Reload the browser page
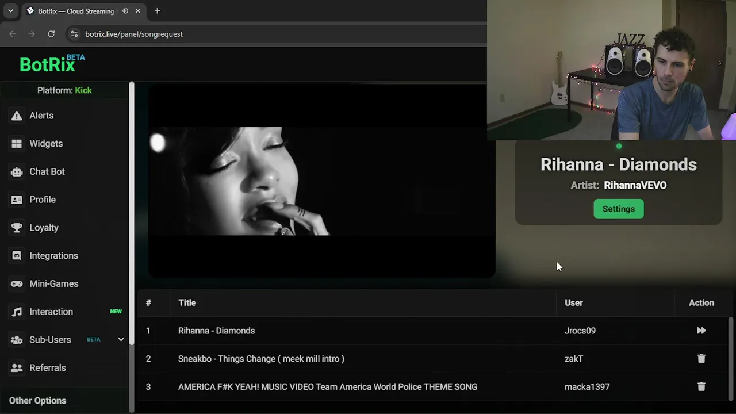Image resolution: width=736 pixels, height=414 pixels. (x=51, y=34)
